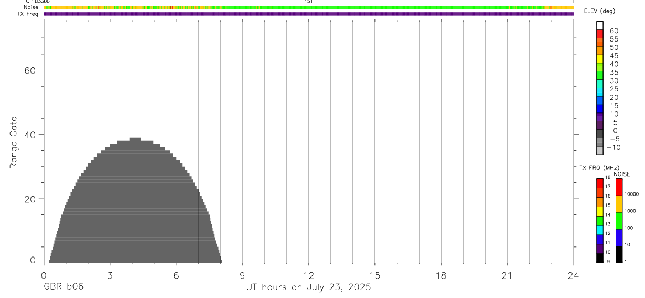Select the black 9-10 MHz swatch in the TX FRQ legend
The image size is (645, 298).
[600, 258]
